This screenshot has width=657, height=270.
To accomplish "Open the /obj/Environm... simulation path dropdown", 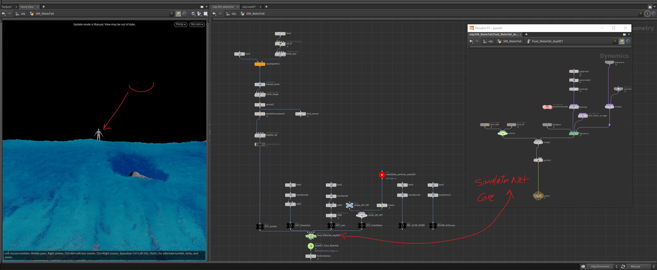I will pyautogui.click(x=603, y=266).
